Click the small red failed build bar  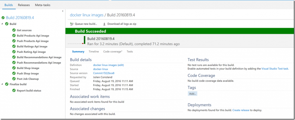83,44
